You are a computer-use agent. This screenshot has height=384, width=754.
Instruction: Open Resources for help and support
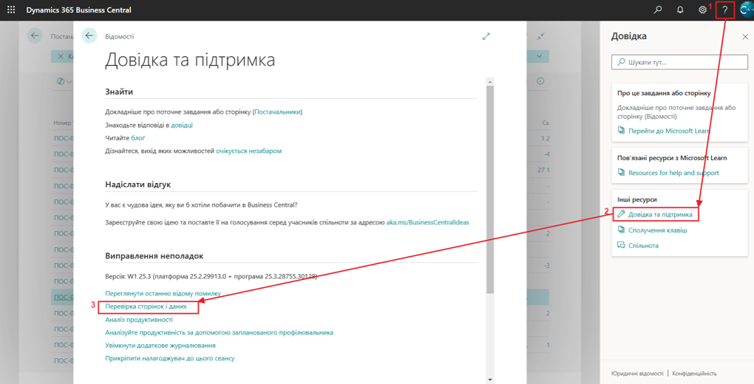click(x=673, y=173)
